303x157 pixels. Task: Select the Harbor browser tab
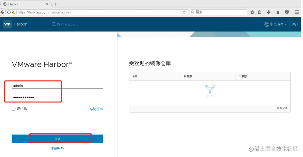[26, 4]
